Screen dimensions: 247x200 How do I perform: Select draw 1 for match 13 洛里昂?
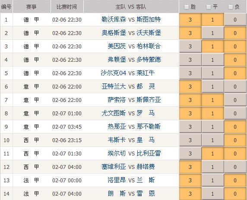212,180
